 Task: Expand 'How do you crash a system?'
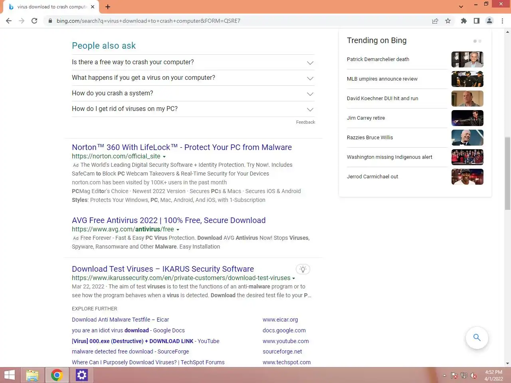pos(193,93)
